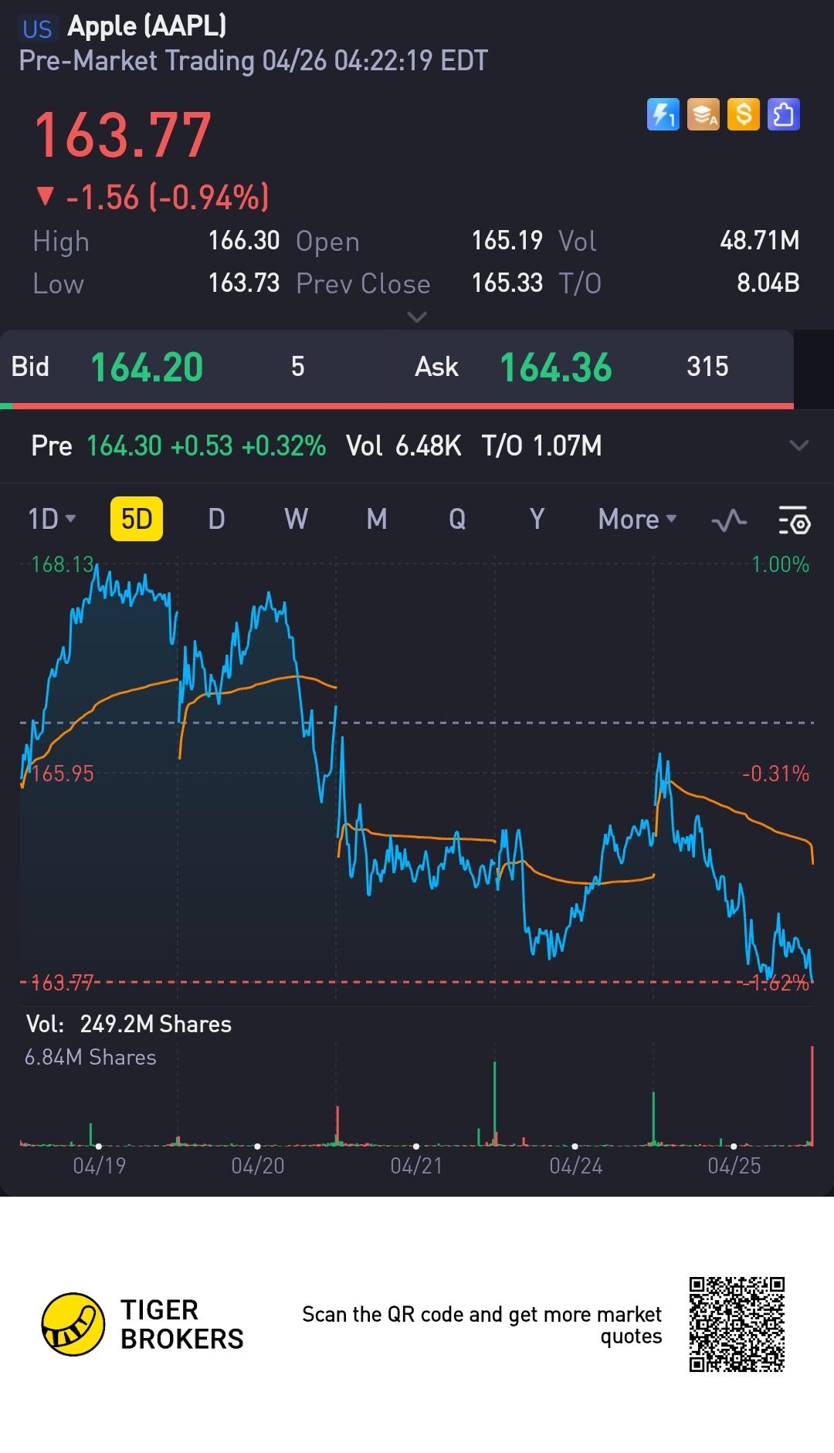
Task: Tap the QR code image
Action: point(737,1325)
